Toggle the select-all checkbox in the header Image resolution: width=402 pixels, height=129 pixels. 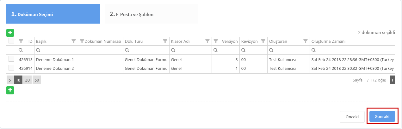pos(11,41)
